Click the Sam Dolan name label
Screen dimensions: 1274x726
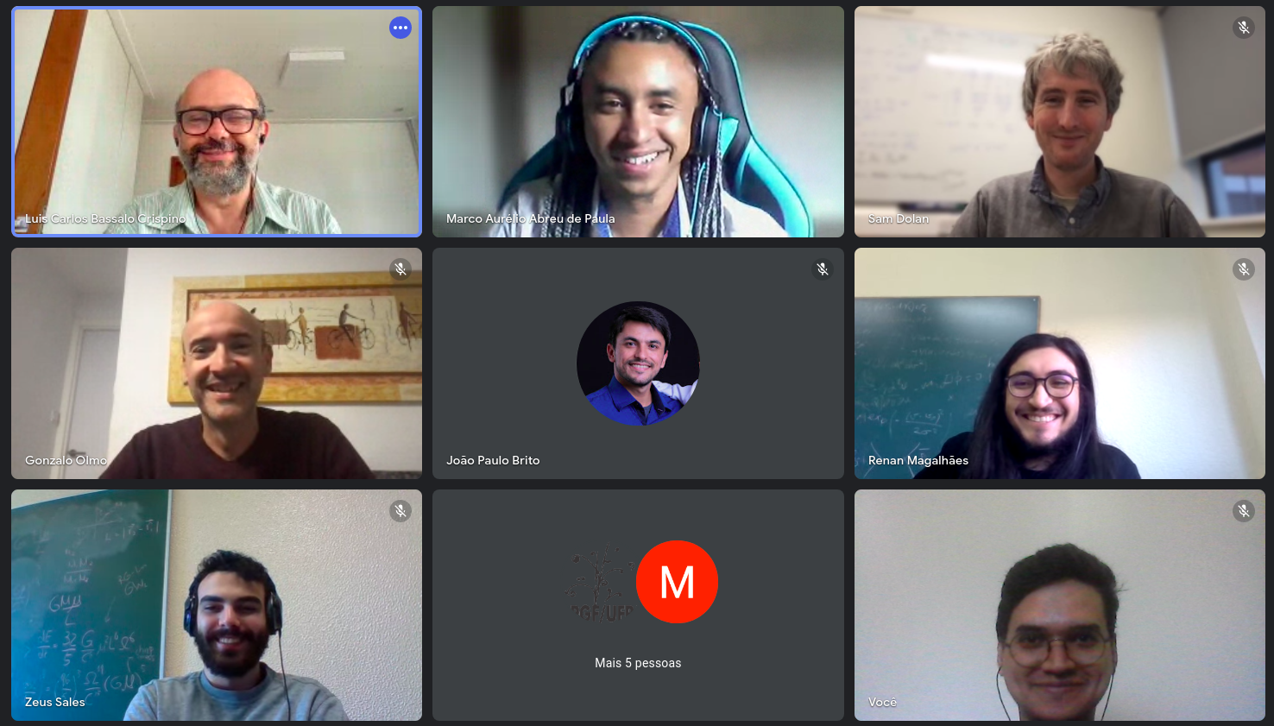(899, 218)
